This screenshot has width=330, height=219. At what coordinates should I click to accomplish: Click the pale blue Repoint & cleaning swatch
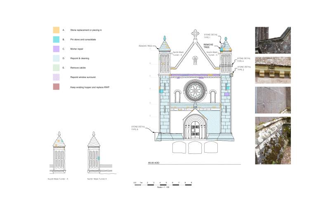click(x=56, y=58)
